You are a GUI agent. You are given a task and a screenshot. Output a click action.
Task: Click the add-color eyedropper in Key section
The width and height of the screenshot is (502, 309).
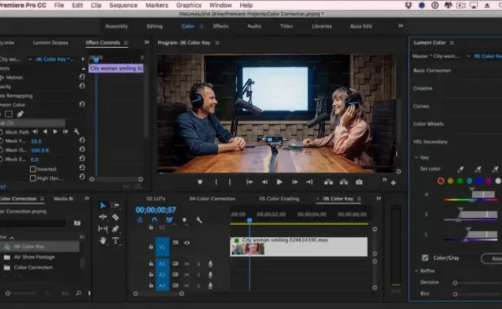tap(477, 169)
